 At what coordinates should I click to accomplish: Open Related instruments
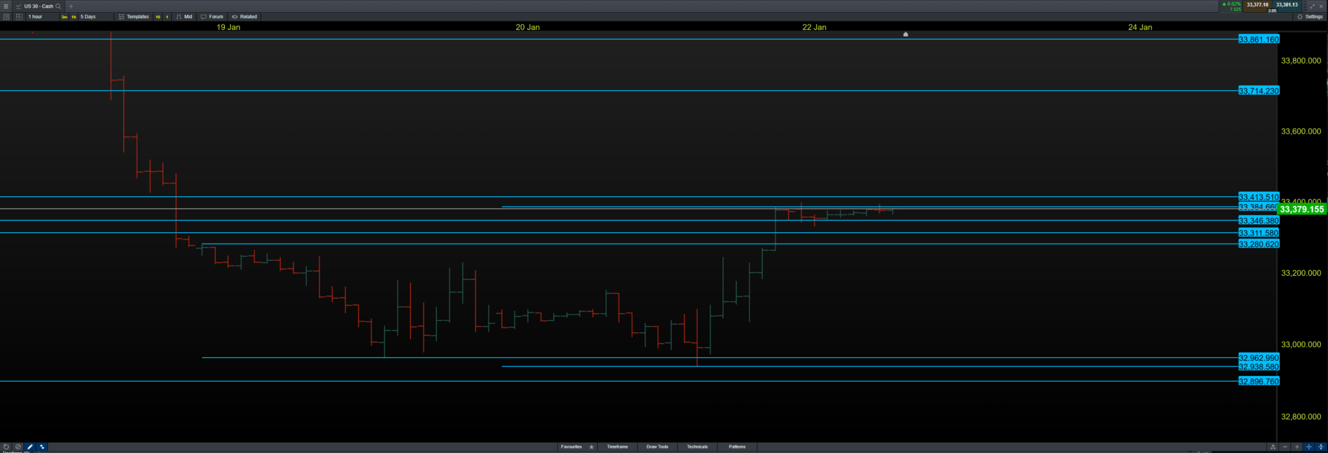244,17
